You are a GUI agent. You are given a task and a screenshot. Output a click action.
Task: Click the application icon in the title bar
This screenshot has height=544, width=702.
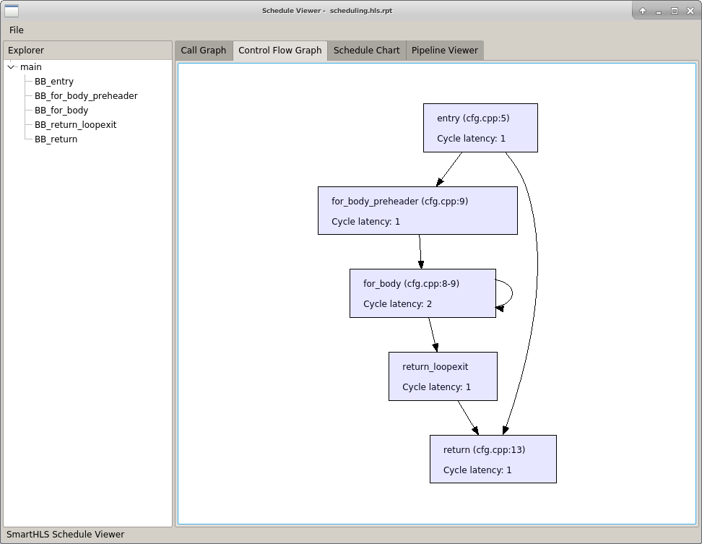[11, 10]
